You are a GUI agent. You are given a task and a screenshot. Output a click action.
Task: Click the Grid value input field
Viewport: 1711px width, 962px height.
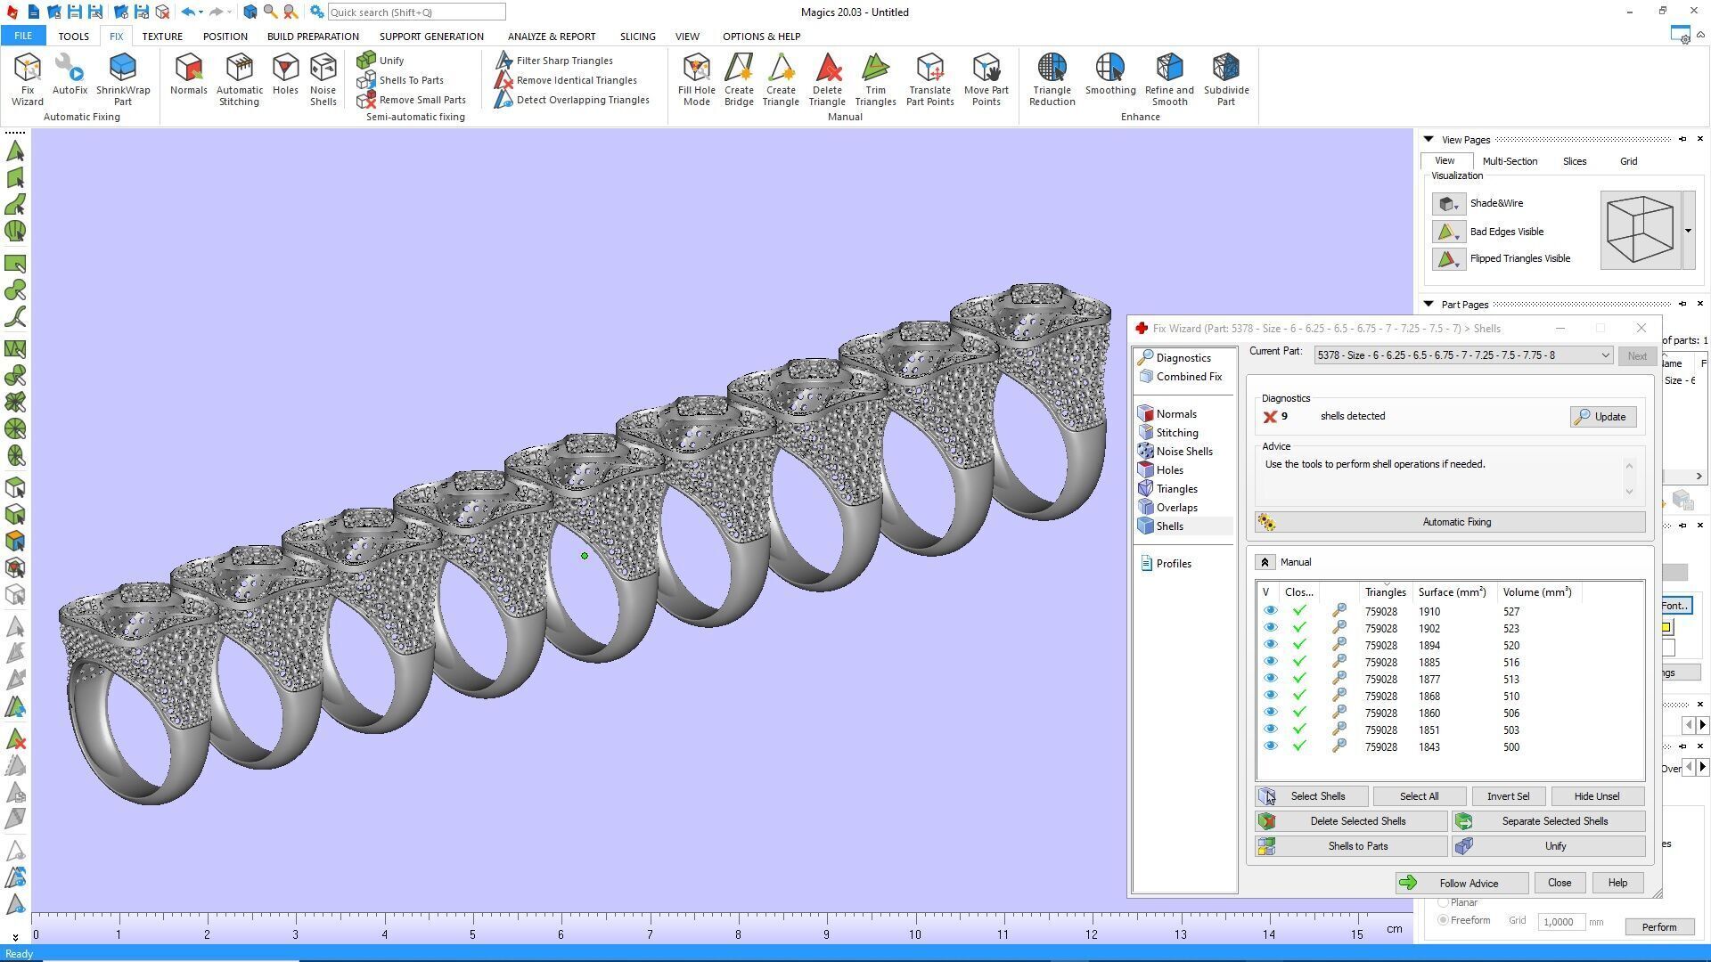(1560, 922)
